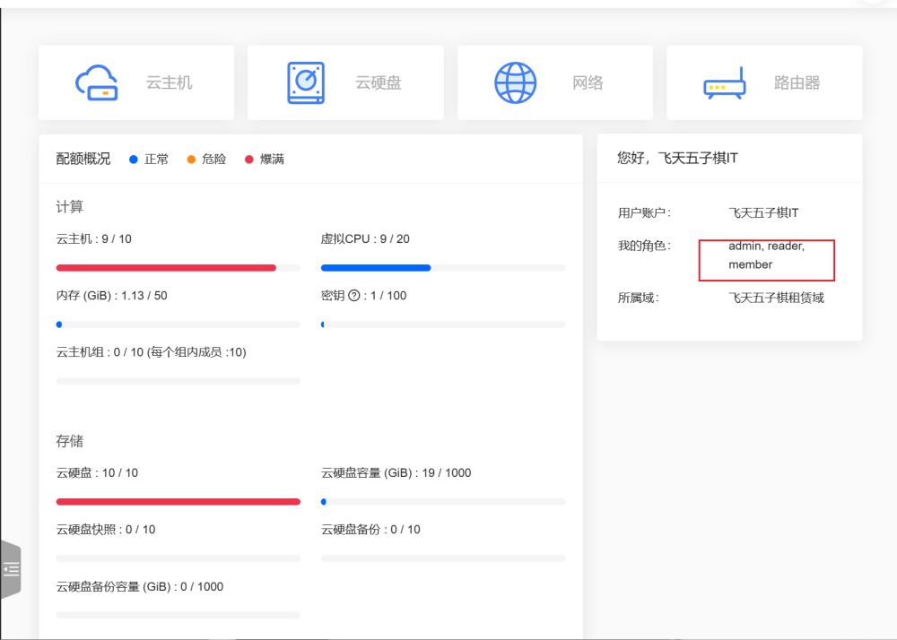Click the 云硬盘容量 19/1000 usage bar

443,502
